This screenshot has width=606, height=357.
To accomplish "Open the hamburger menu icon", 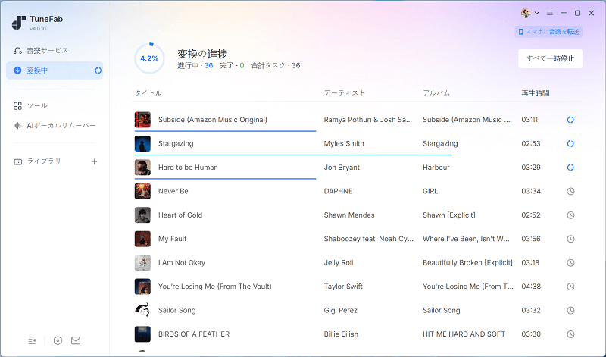I will click(x=550, y=13).
